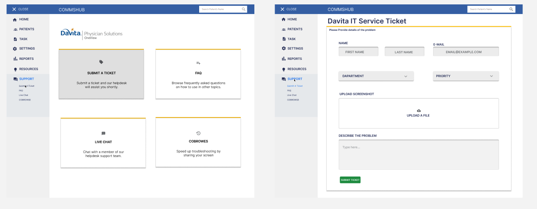
Task: Click the chevron arrow on the Priority field
Action: pyautogui.click(x=491, y=76)
